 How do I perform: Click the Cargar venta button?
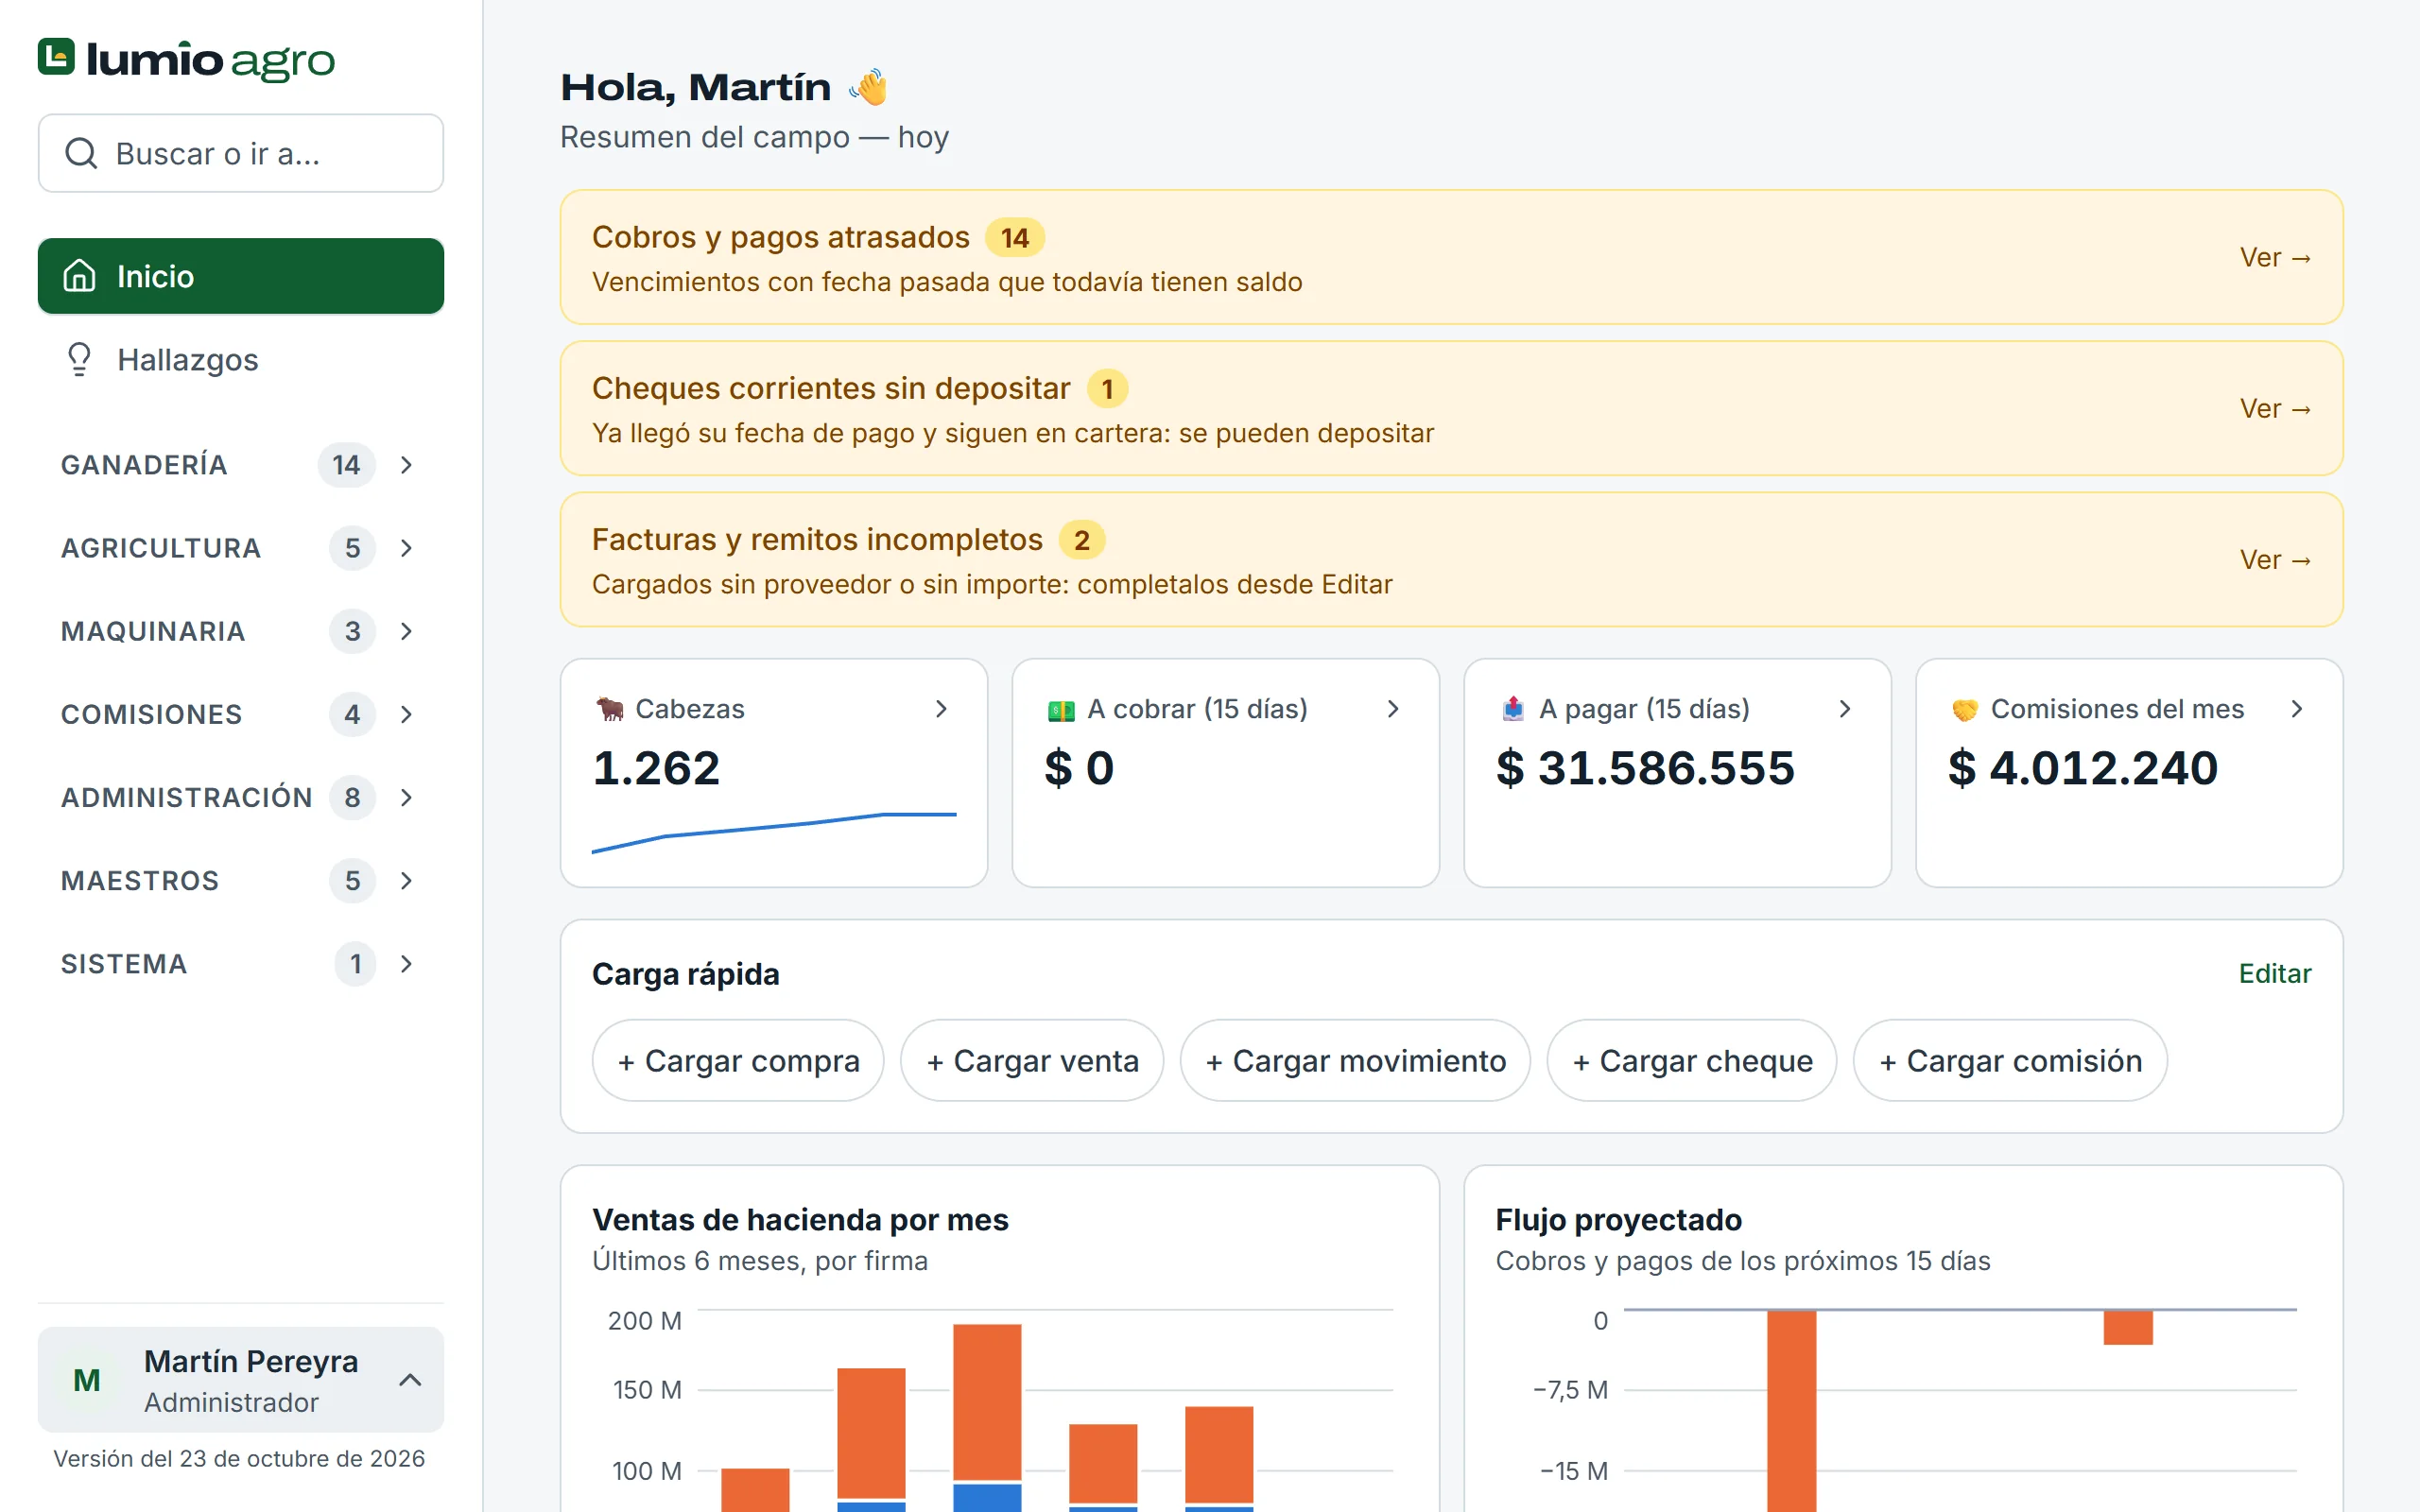[x=1032, y=1060]
